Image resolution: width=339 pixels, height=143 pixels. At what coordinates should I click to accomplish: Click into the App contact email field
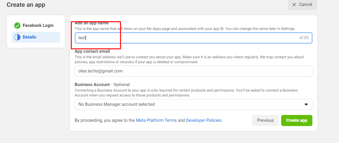point(193,71)
